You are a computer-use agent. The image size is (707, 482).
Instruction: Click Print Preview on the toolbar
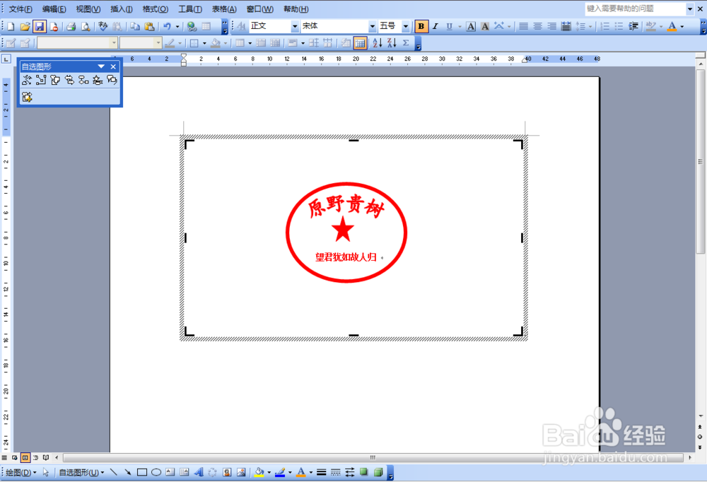point(84,26)
